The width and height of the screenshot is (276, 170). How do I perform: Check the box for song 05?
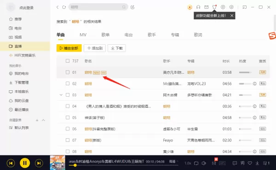[68, 117]
